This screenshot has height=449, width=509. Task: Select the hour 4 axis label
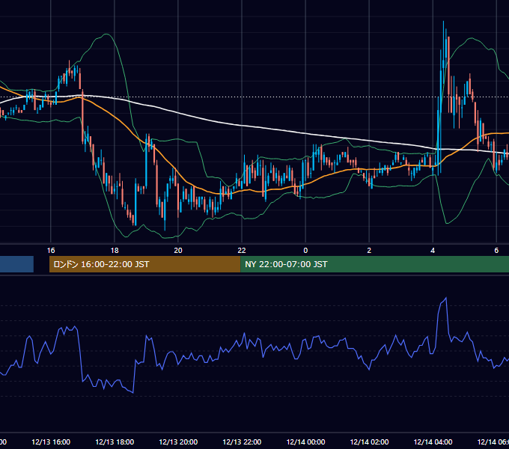tap(433, 251)
